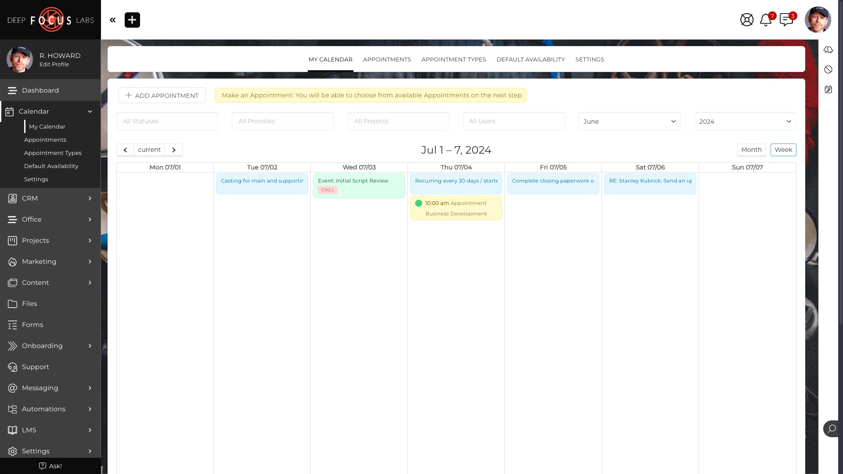Open the search magnifier bubble
Screen dimensions: 843x474
point(831,429)
